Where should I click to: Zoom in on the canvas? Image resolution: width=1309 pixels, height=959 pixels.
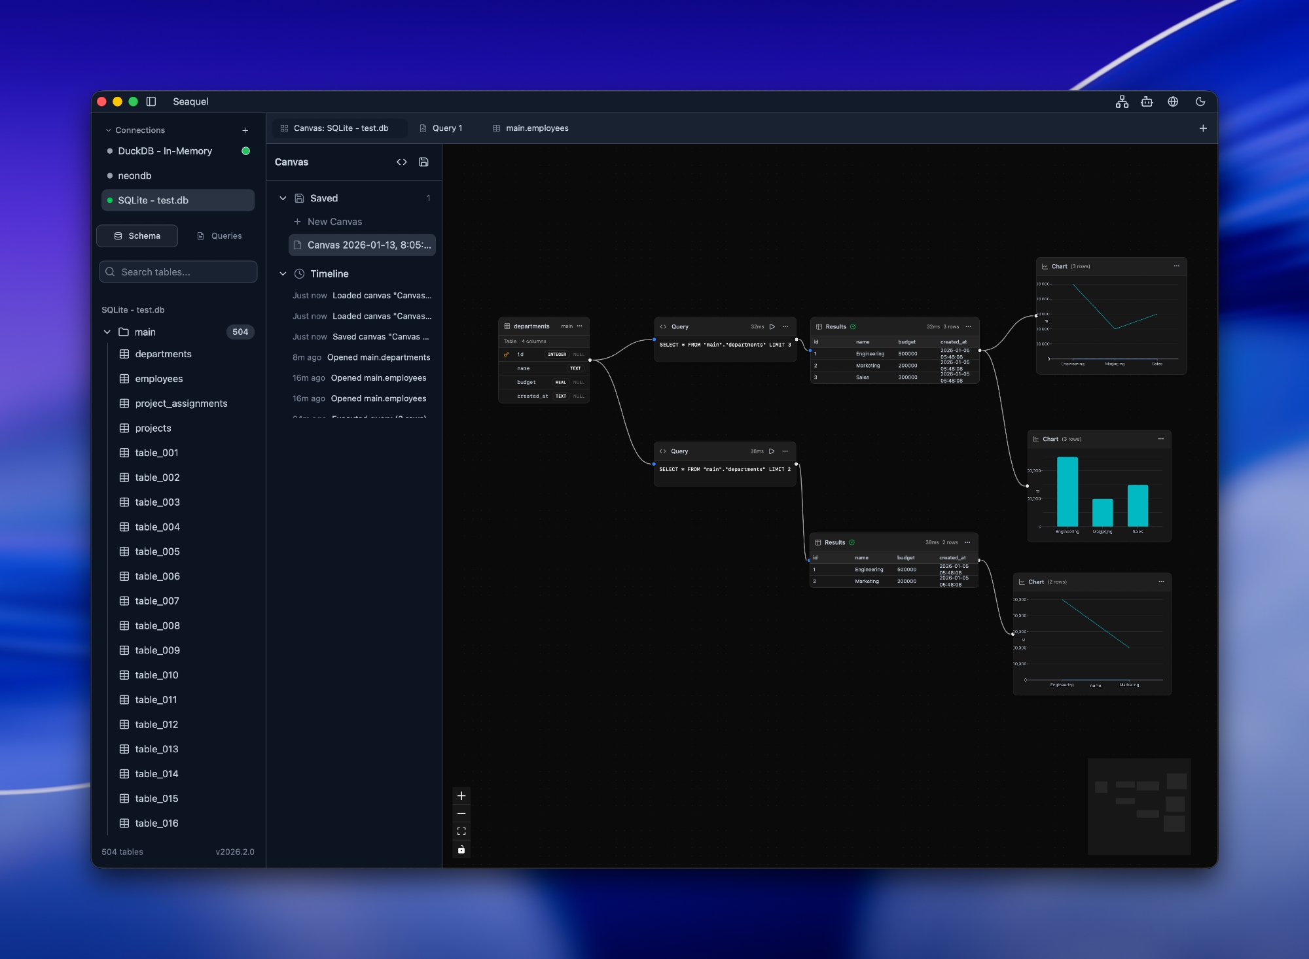[x=461, y=795]
